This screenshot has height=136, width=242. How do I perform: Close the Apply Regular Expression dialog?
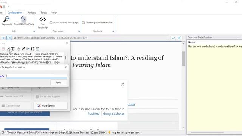(65, 67)
